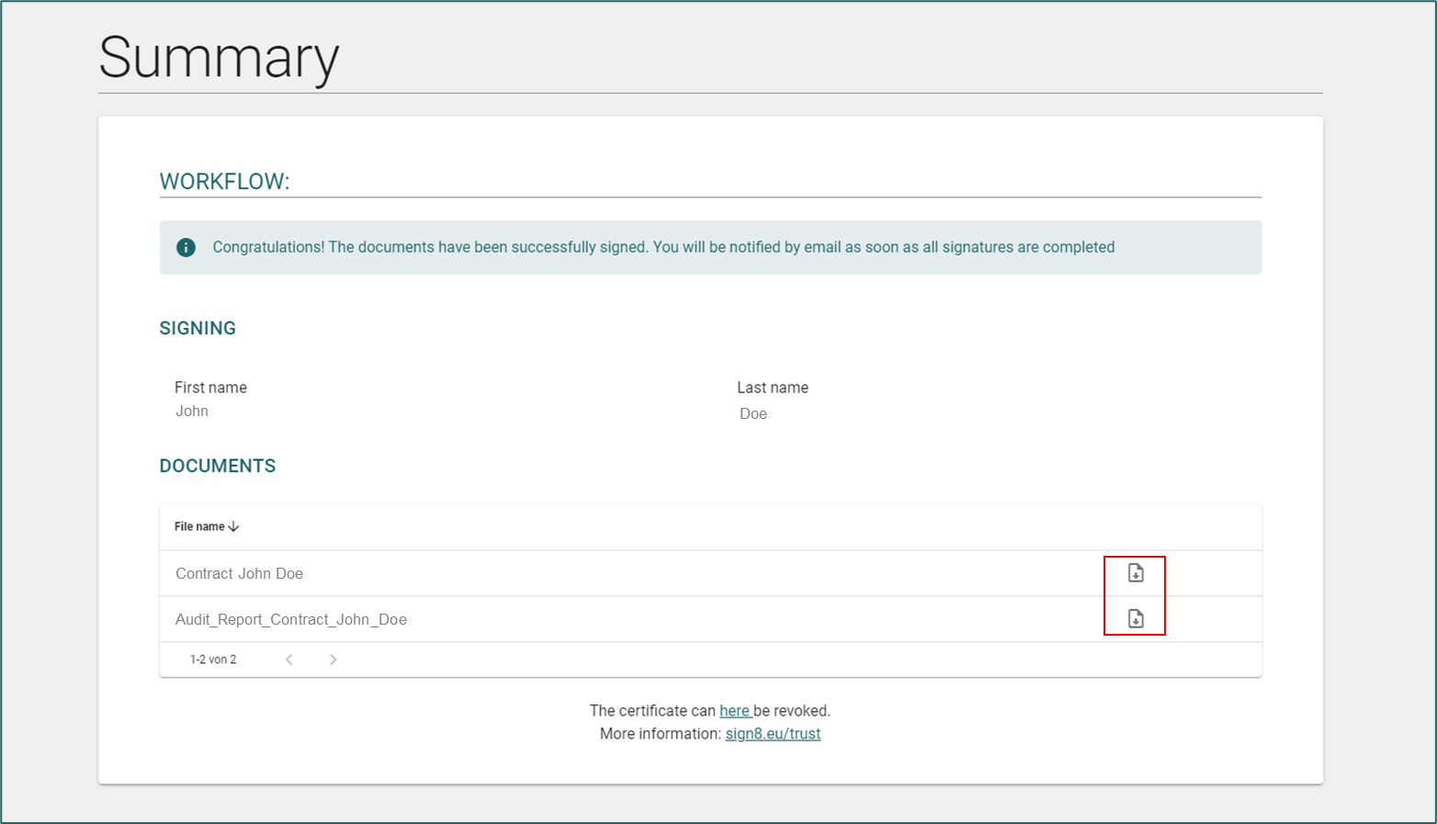Go to the next documents page
Image resolution: width=1437 pixels, height=824 pixels.
[334, 660]
